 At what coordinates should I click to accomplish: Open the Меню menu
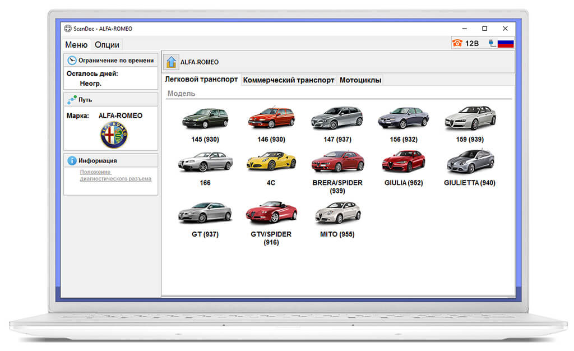tap(76, 45)
